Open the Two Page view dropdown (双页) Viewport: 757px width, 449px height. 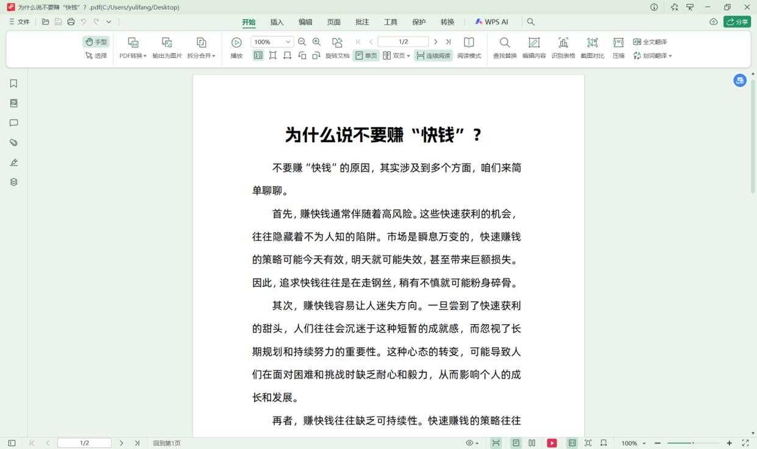pyautogui.click(x=407, y=55)
